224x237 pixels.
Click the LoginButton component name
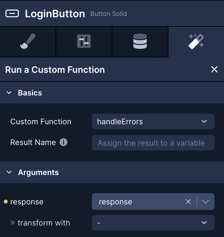pos(55,14)
